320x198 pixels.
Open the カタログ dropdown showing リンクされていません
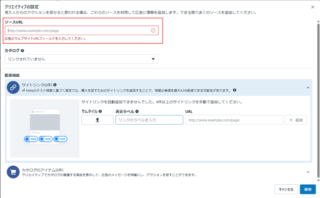(82, 59)
